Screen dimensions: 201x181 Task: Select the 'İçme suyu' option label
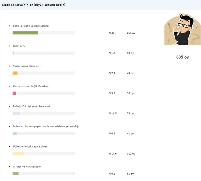19,46
